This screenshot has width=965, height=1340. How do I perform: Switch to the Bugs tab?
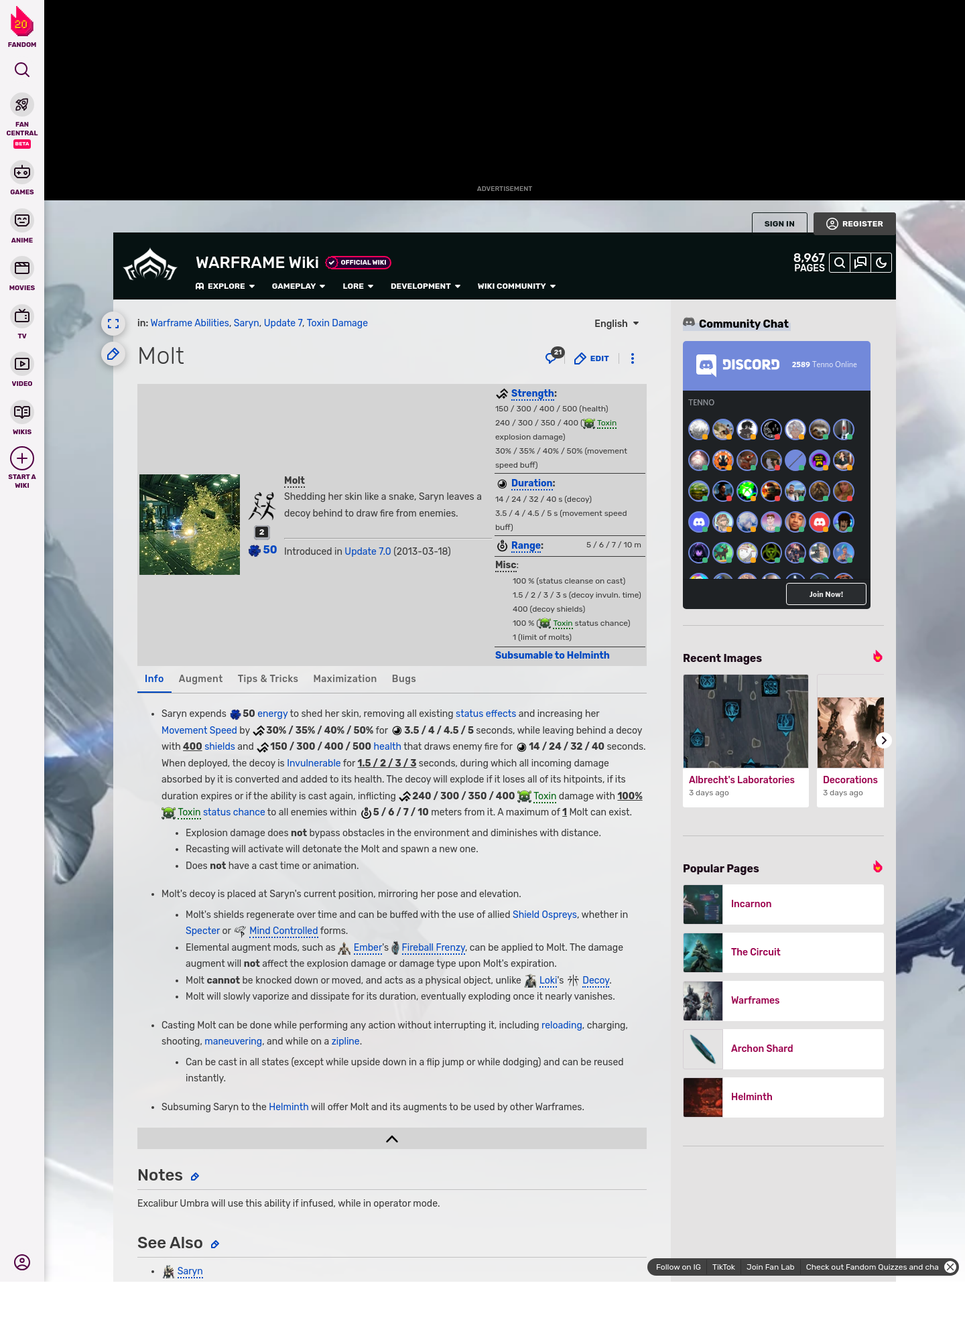click(x=404, y=679)
